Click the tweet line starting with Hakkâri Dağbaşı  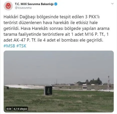[51, 17]
